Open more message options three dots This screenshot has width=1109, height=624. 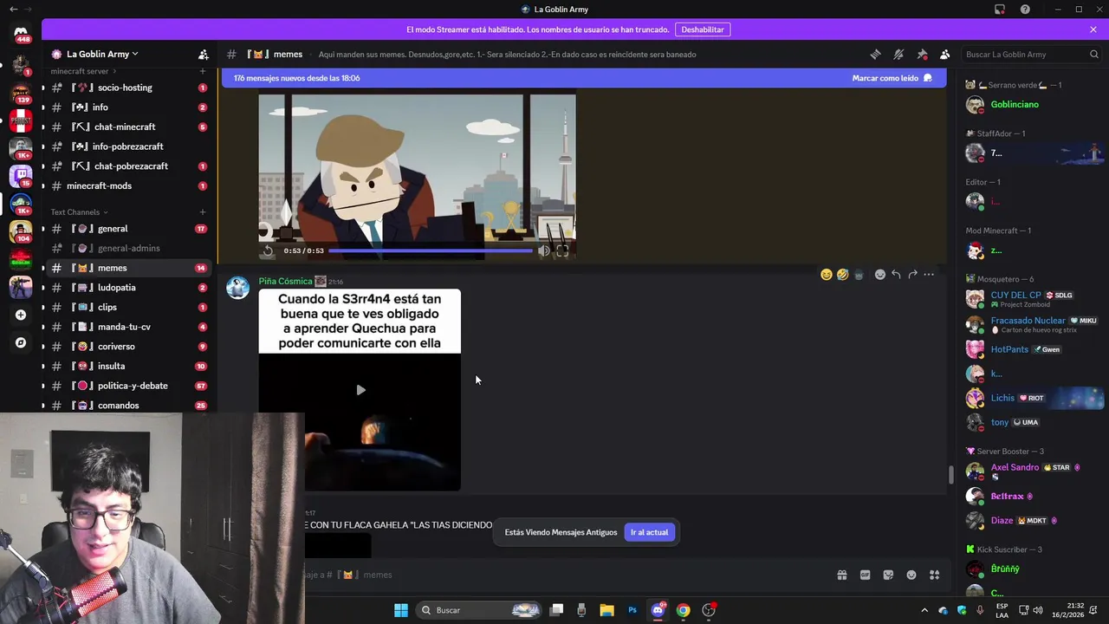point(929,275)
